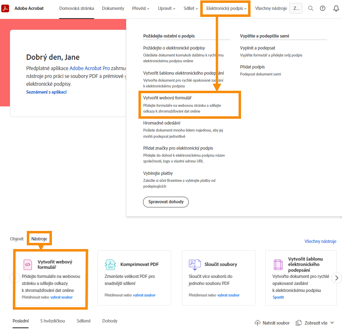Switch to the Poslední tab
Viewport: 342px width, 334px height.
[x=21, y=321]
